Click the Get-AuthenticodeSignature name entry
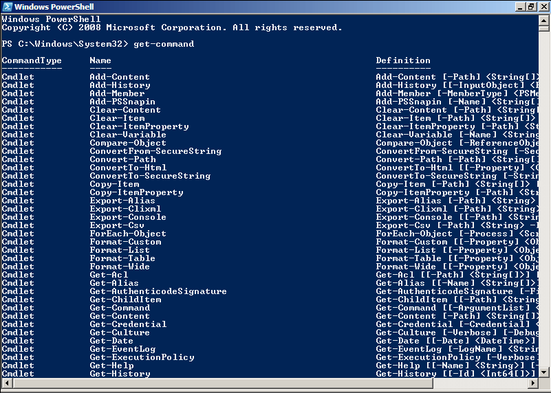 (x=158, y=291)
